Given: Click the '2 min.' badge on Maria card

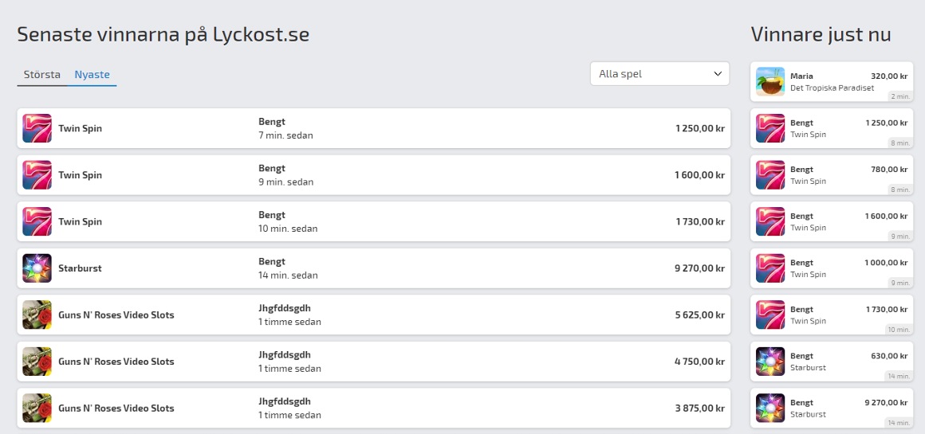Looking at the screenshot, I should tap(900, 96).
